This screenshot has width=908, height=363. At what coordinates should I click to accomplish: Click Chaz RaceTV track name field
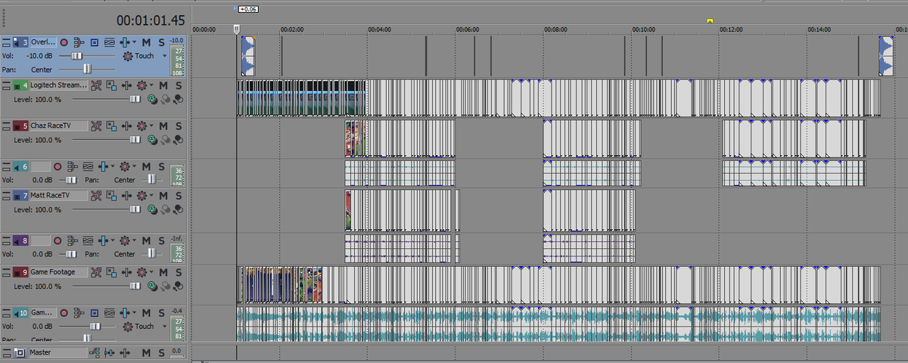coord(59,126)
